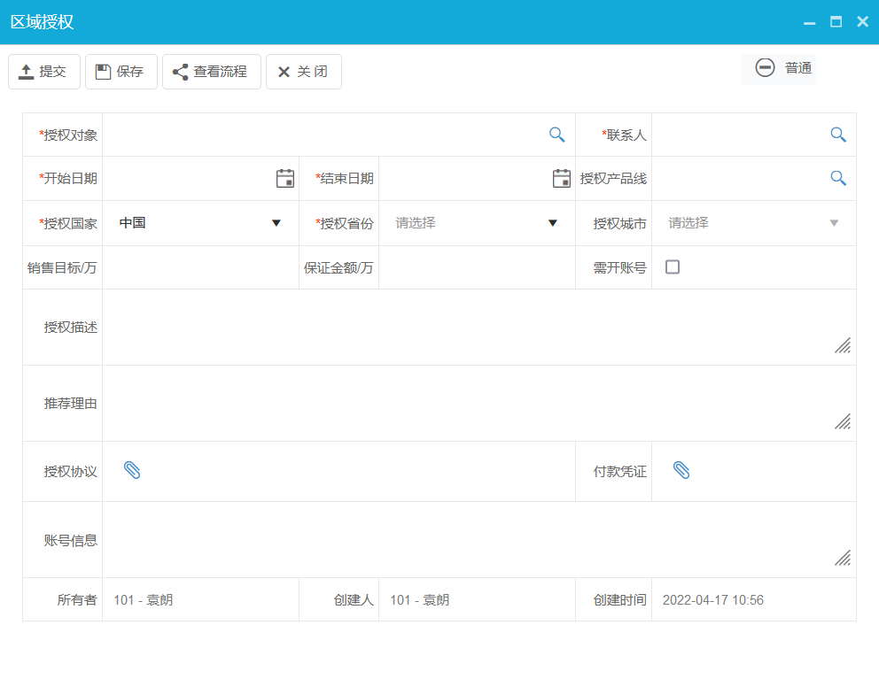Click the 付款凭证 paperclip attachment icon

[682, 471]
